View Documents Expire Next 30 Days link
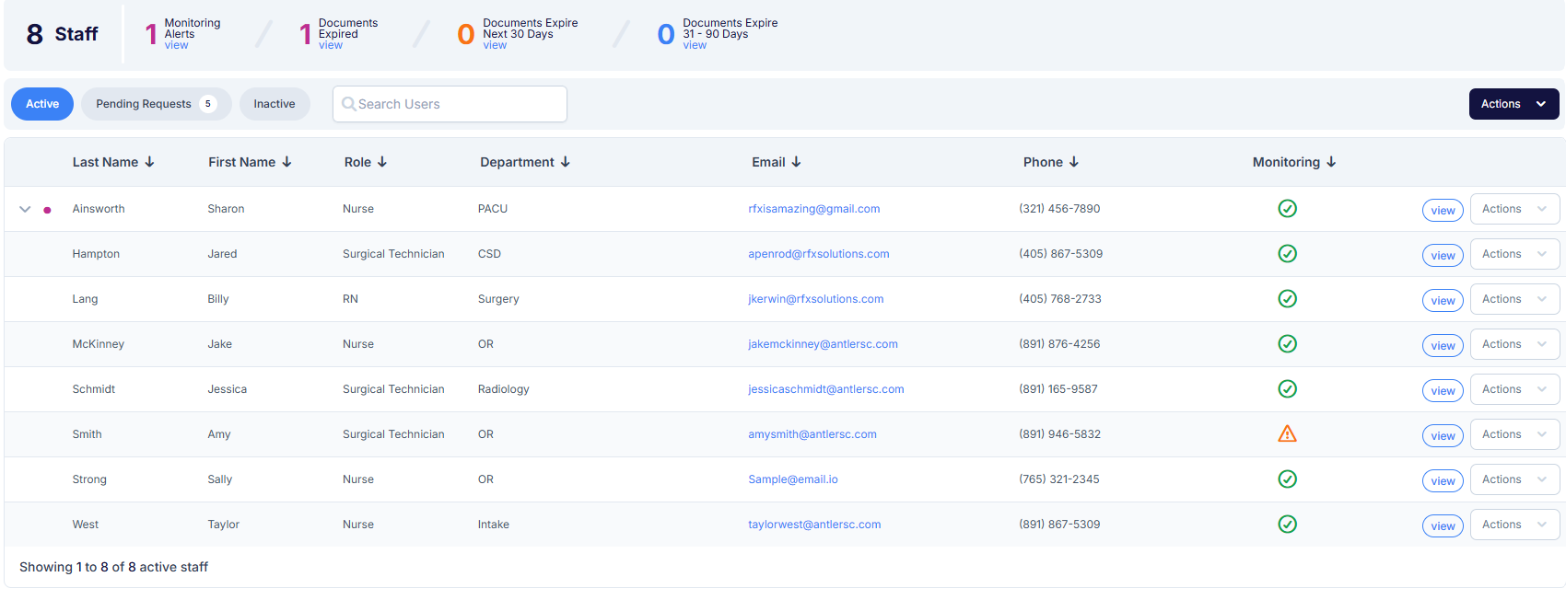 [495, 45]
